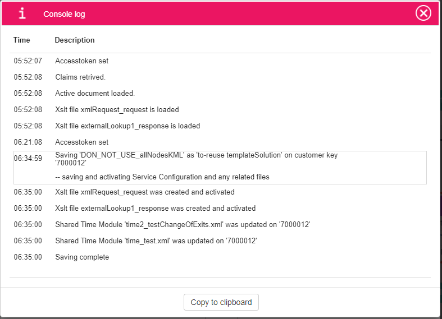This screenshot has width=442, height=319.
Task: Click the 06:34:59 timestamp
Action: 28,159
